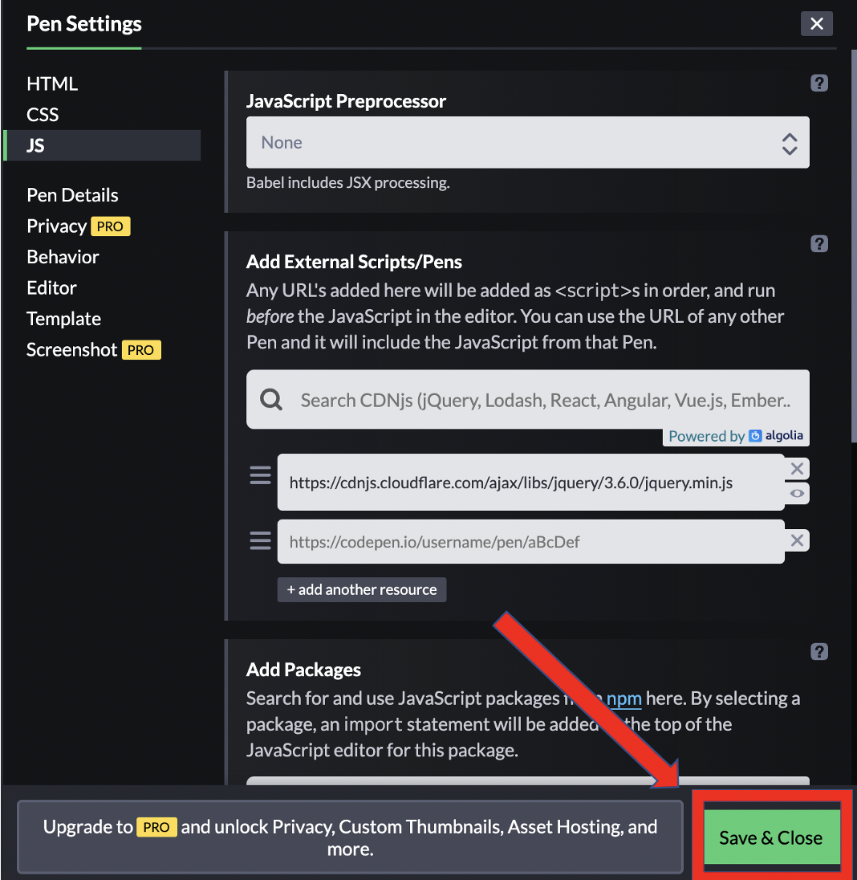Click help icon beside JavaScript Preprocessor

pos(818,83)
